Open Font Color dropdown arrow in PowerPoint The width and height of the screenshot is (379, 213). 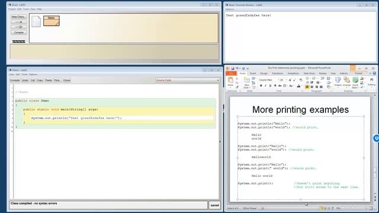pos(302,85)
